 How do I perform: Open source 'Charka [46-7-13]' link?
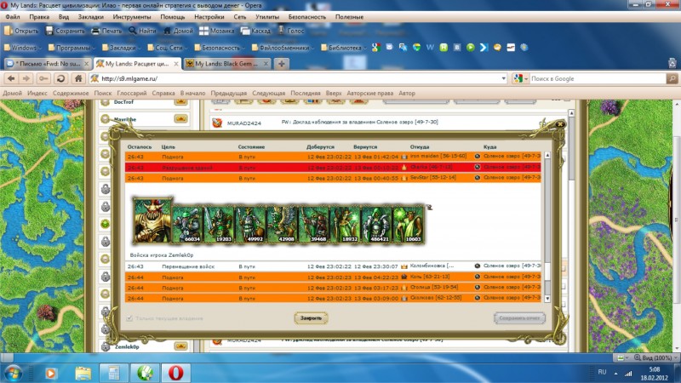(x=432, y=167)
